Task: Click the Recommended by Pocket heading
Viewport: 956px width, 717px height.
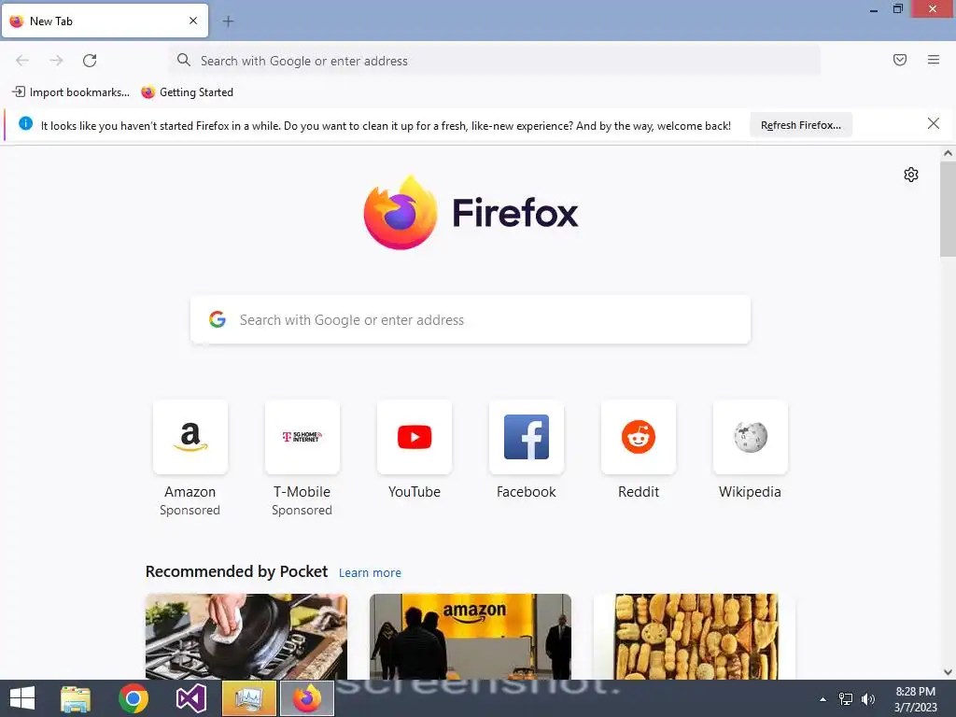Action: (x=236, y=571)
